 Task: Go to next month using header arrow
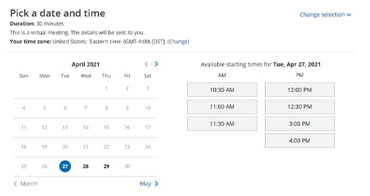tap(156, 64)
